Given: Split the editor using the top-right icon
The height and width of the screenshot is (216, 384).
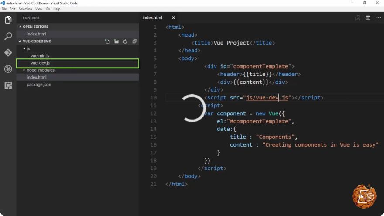Looking at the screenshot, I should point(368,17).
